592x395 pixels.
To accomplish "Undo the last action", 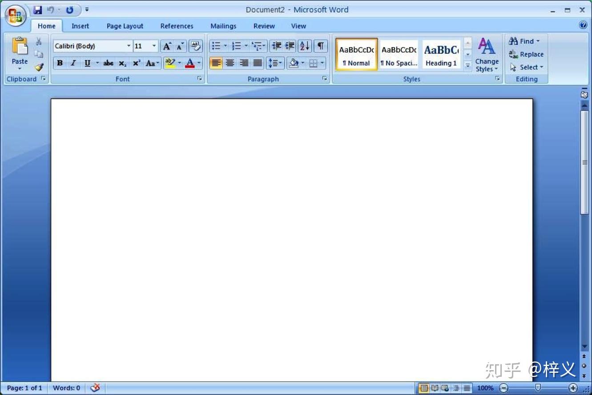I will (51, 10).
